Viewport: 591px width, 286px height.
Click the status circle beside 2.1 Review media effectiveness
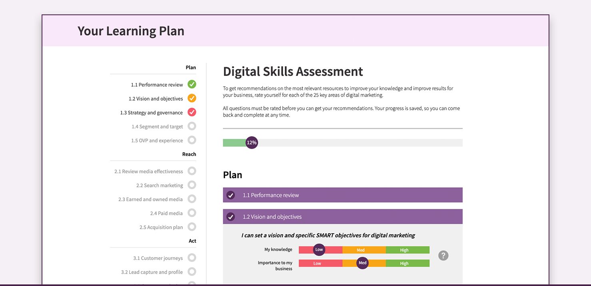[192, 171]
